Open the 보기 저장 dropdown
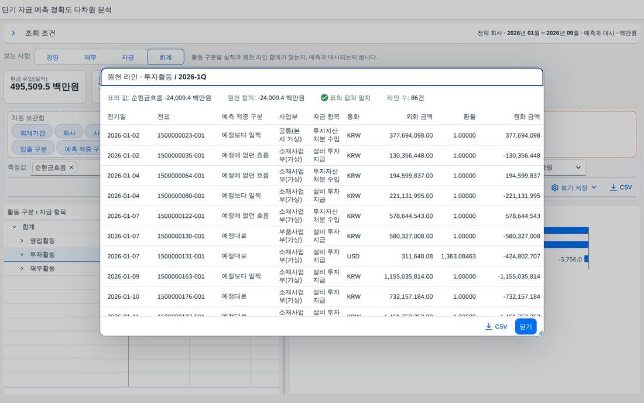644x403 pixels. pyautogui.click(x=574, y=187)
